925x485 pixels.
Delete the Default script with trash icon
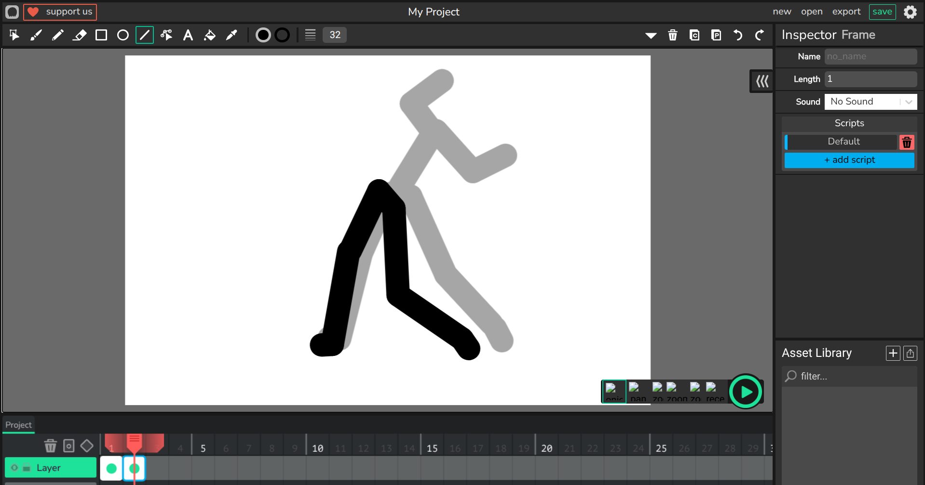click(x=907, y=142)
